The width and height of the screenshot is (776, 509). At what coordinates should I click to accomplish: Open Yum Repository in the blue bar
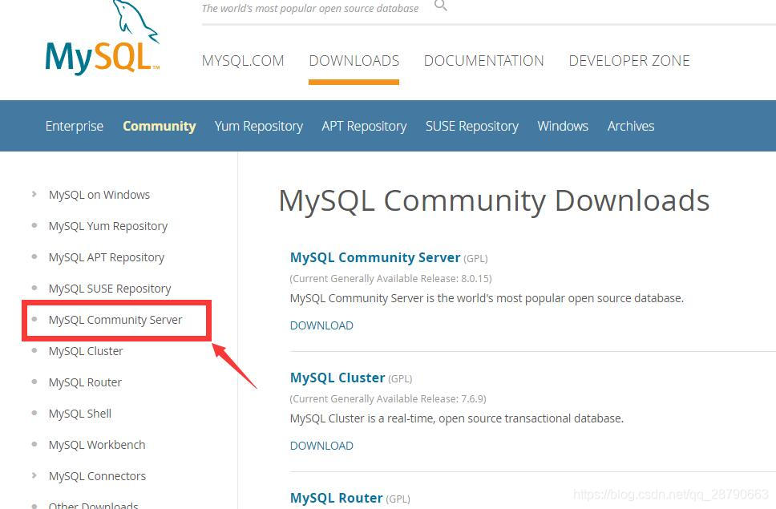[259, 126]
